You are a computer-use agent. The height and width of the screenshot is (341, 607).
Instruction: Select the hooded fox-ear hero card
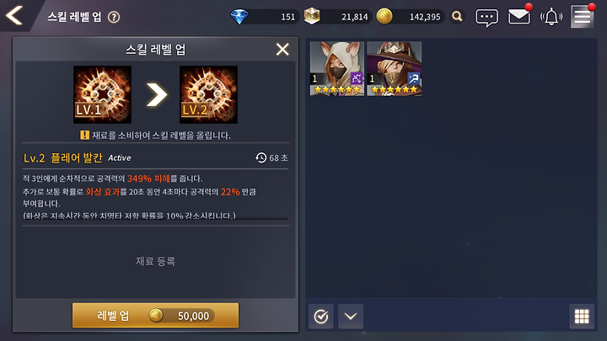click(337, 68)
